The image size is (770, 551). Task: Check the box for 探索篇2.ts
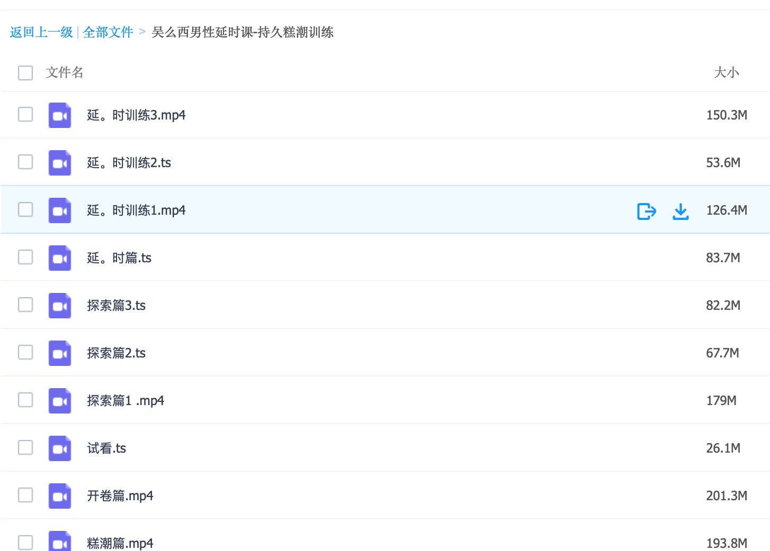tap(25, 352)
